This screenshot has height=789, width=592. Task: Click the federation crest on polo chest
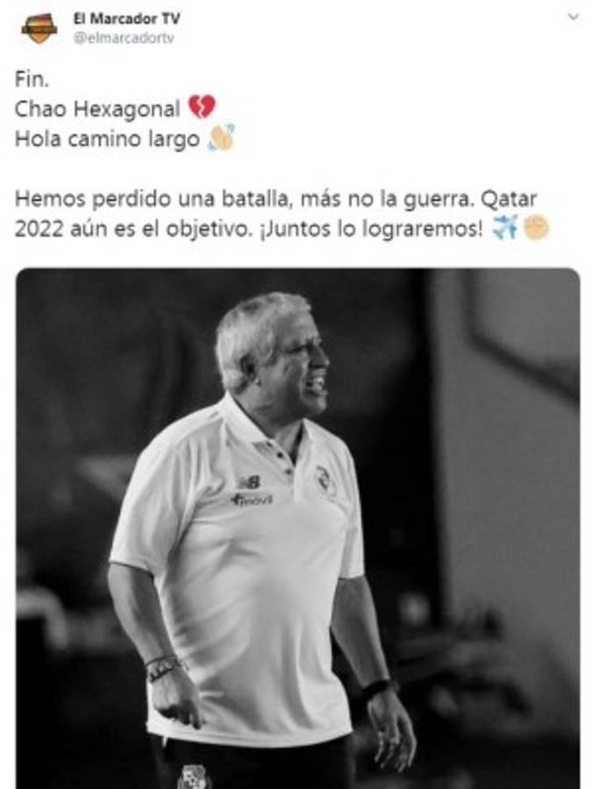point(323,479)
